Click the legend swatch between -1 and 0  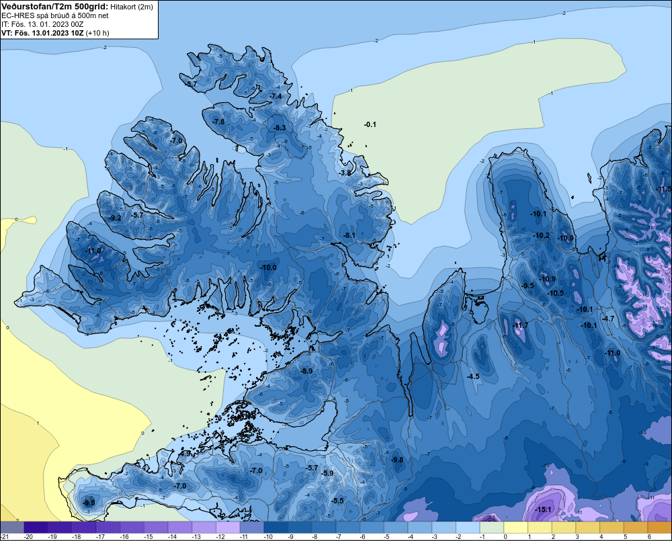(x=492, y=528)
